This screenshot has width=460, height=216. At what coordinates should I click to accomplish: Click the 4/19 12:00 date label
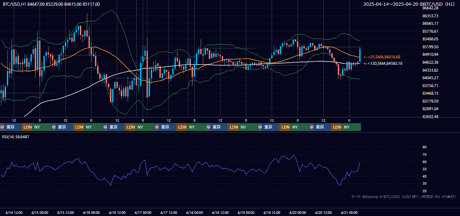pos(272,213)
